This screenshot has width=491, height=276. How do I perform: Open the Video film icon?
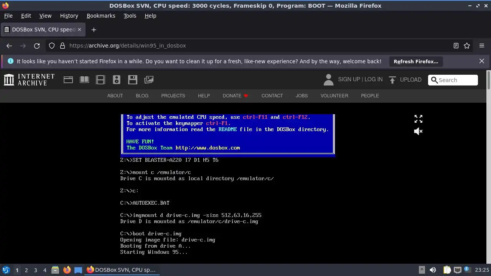(101, 80)
